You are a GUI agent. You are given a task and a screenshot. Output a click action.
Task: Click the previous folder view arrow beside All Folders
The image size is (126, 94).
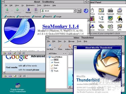click(x=64, y=53)
